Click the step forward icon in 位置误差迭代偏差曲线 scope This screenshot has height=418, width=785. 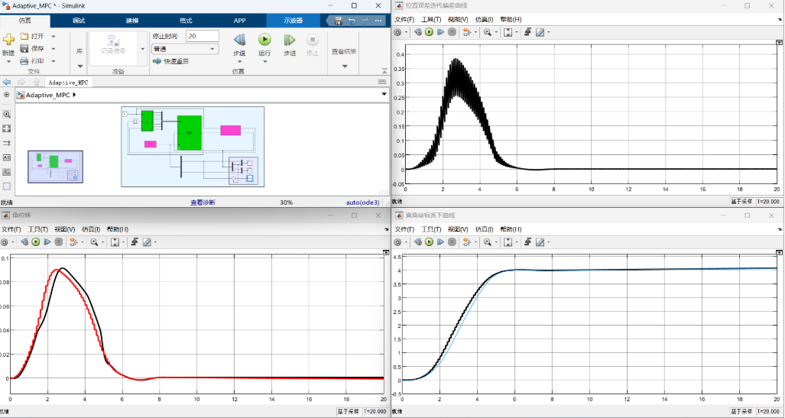tap(440, 32)
